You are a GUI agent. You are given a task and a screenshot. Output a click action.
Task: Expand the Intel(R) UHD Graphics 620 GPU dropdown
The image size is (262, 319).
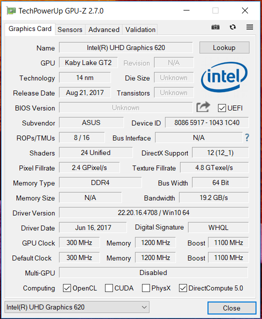pyautogui.click(x=77, y=307)
